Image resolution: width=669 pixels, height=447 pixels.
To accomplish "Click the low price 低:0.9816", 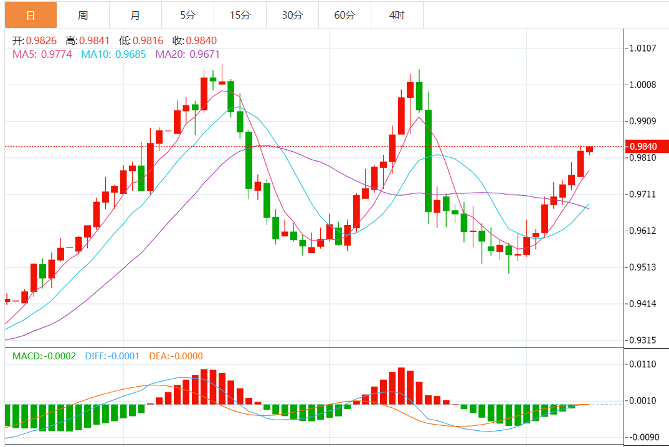I will (141, 41).
